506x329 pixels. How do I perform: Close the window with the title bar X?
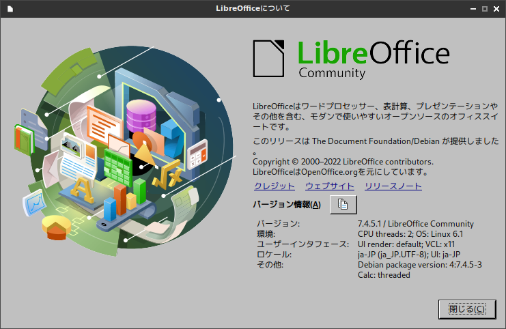click(496, 9)
